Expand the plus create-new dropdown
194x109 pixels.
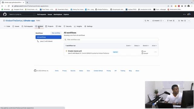click(185, 15)
